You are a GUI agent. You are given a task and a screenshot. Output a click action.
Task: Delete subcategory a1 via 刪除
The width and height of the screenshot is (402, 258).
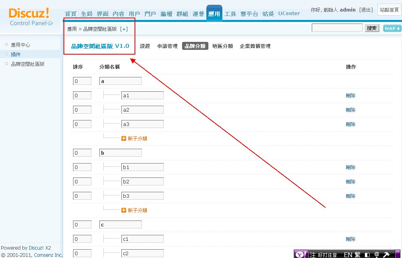click(x=351, y=96)
